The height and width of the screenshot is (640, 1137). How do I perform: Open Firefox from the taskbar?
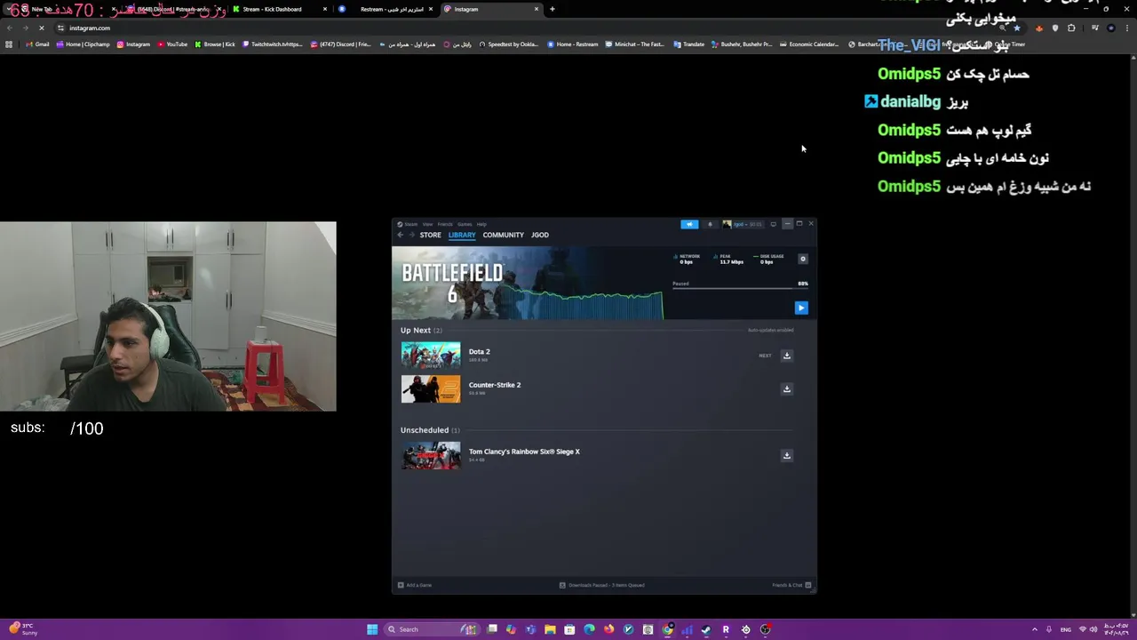coord(608,629)
